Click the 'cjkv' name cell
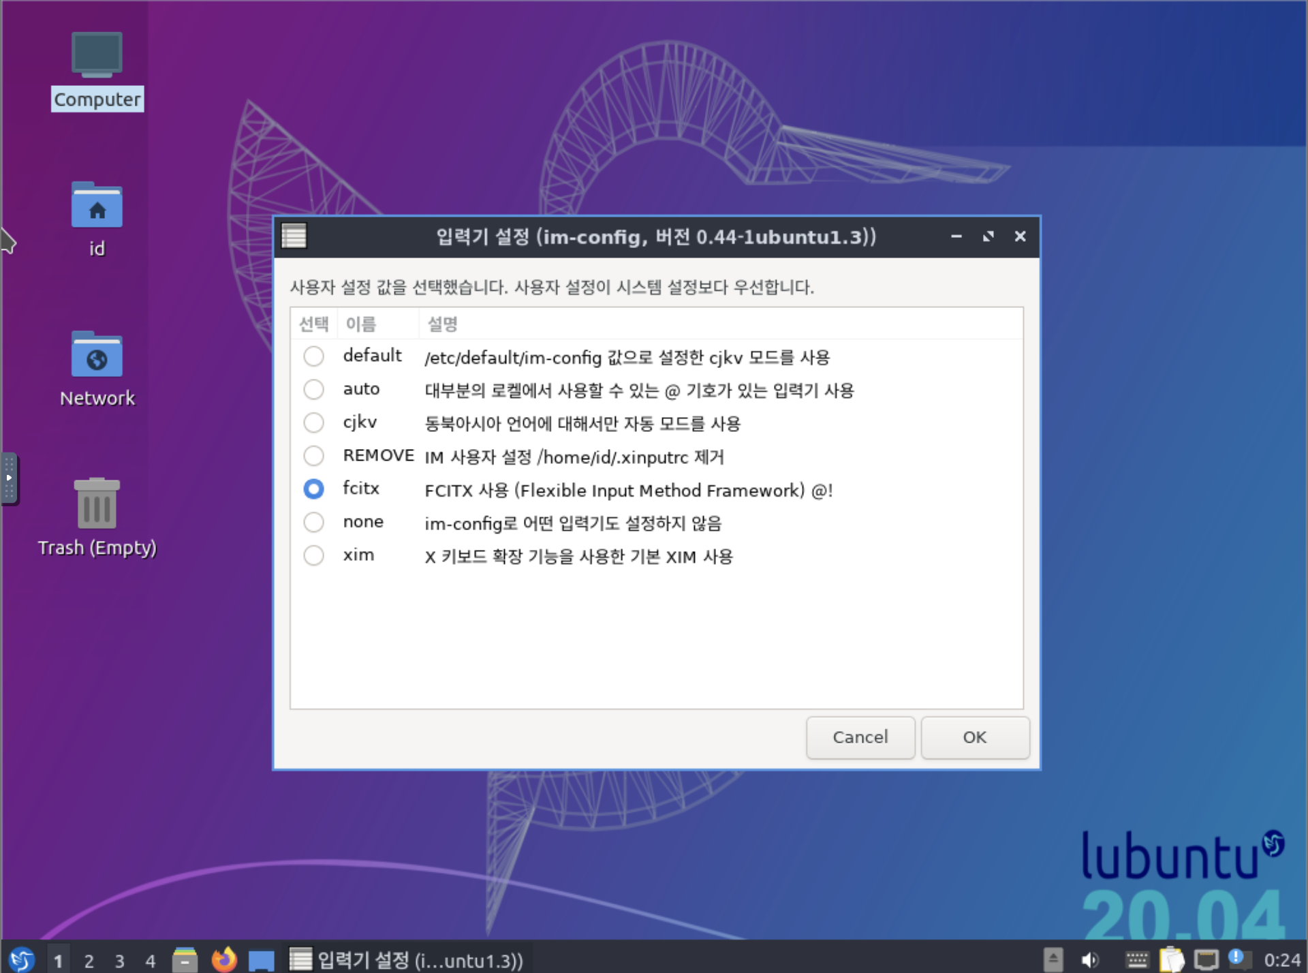The width and height of the screenshot is (1308, 973). click(360, 422)
